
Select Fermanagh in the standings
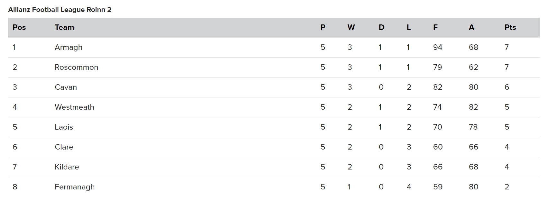[75, 187]
